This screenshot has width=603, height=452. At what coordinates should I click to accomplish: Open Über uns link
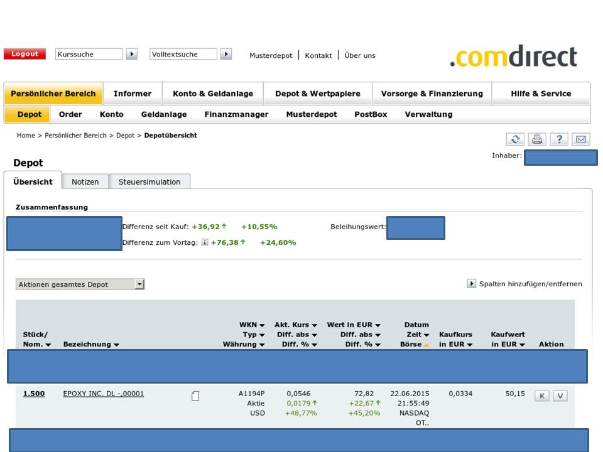[x=360, y=55]
